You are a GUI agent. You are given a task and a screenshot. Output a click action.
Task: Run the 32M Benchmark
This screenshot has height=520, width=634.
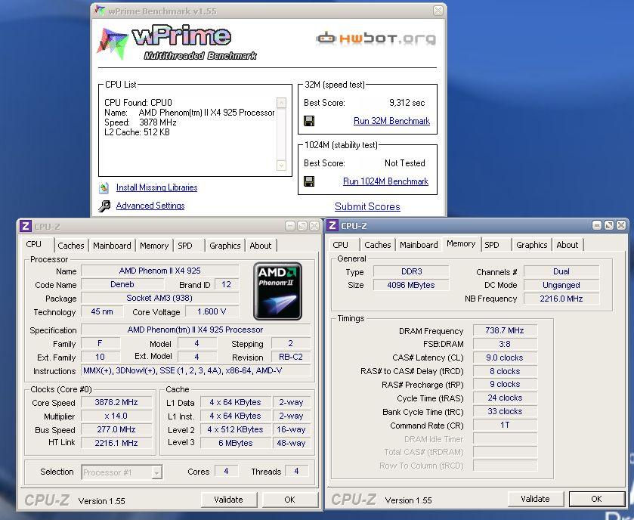click(391, 121)
